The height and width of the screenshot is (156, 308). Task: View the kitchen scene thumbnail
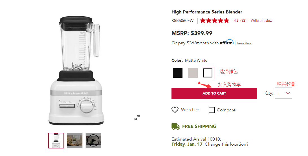(75, 141)
